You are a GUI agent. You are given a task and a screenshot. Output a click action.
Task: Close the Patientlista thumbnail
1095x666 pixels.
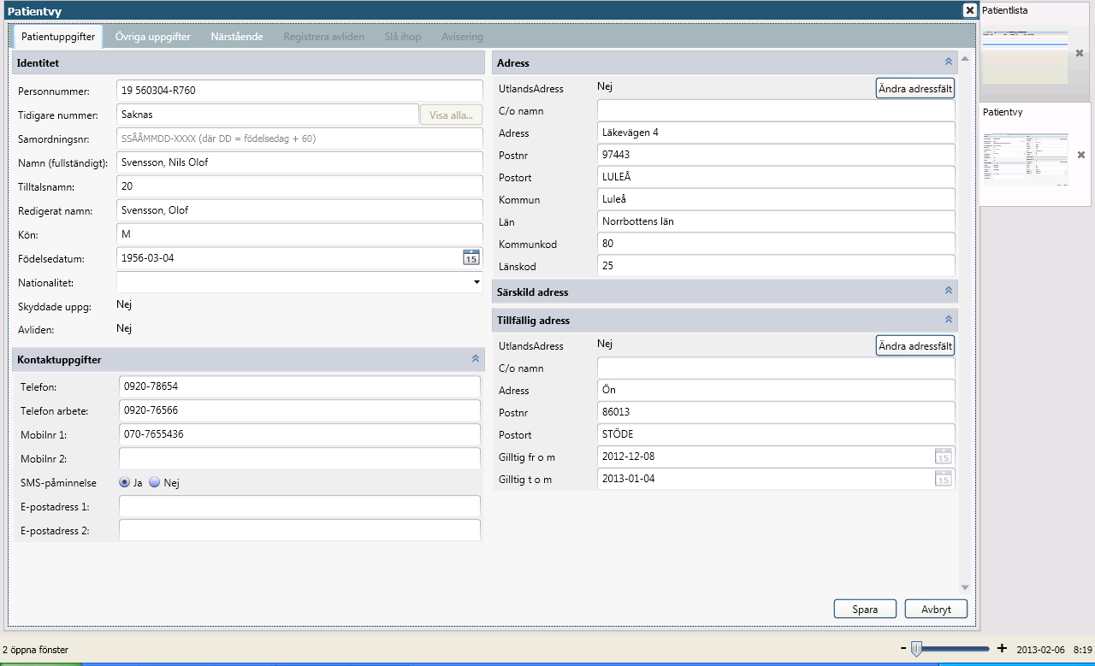click(1080, 53)
